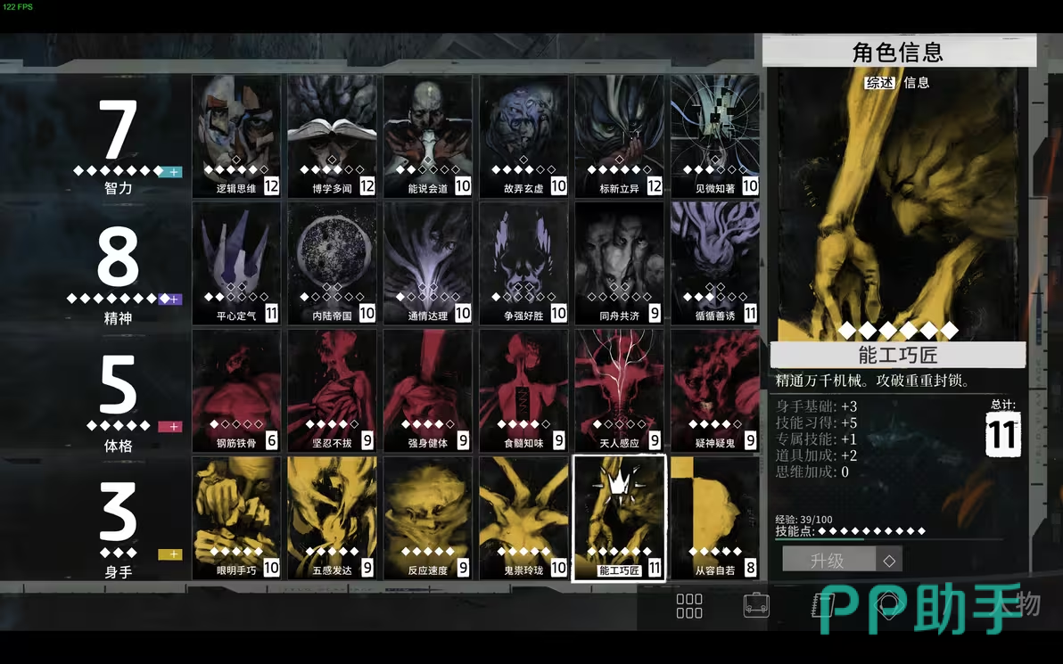Image resolution: width=1063 pixels, height=664 pixels.
Task: Open the thought cabinet icon
Action: 886,605
